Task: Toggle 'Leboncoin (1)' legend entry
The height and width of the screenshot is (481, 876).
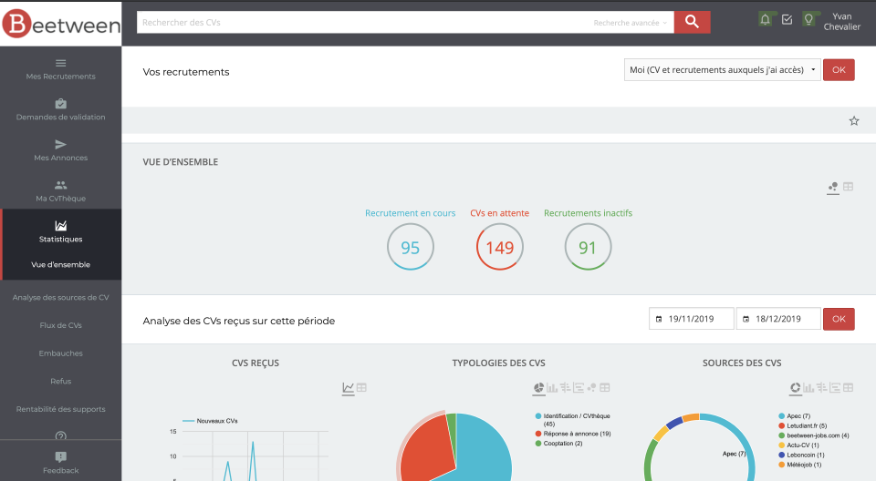Action: pos(802,455)
